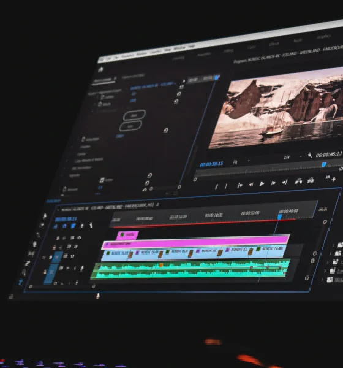Go to Out point in Program Monitor
The image size is (343, 368).
[x=285, y=182]
